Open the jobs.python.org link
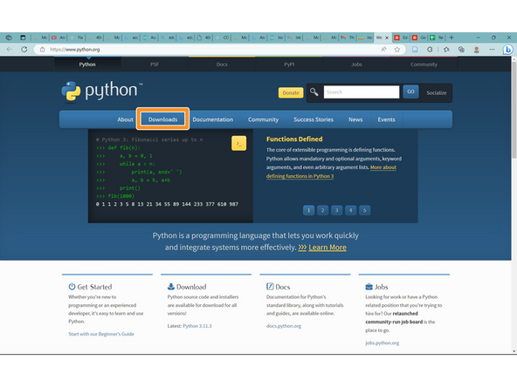This screenshot has width=517, height=387. pyautogui.click(x=383, y=343)
